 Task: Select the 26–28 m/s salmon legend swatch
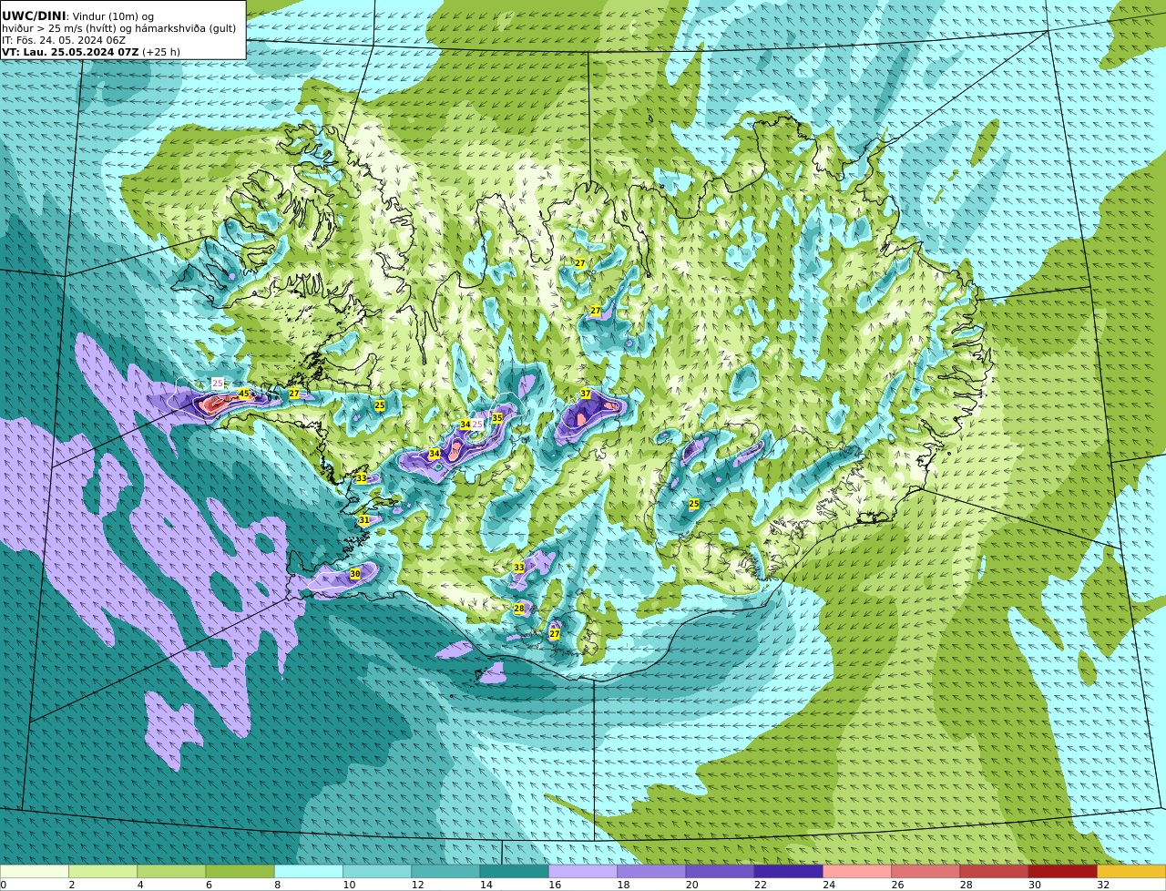(x=926, y=872)
